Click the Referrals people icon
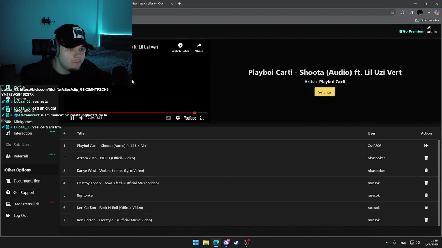Viewport: 442px width, 248px height. tap(8, 156)
